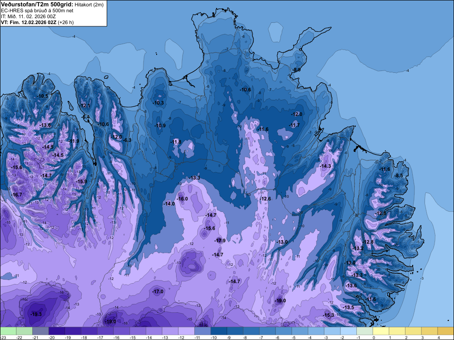Choose the yellow legend swatch labeled 2
Viewport: 454px width, 340px height.
(x=414, y=331)
